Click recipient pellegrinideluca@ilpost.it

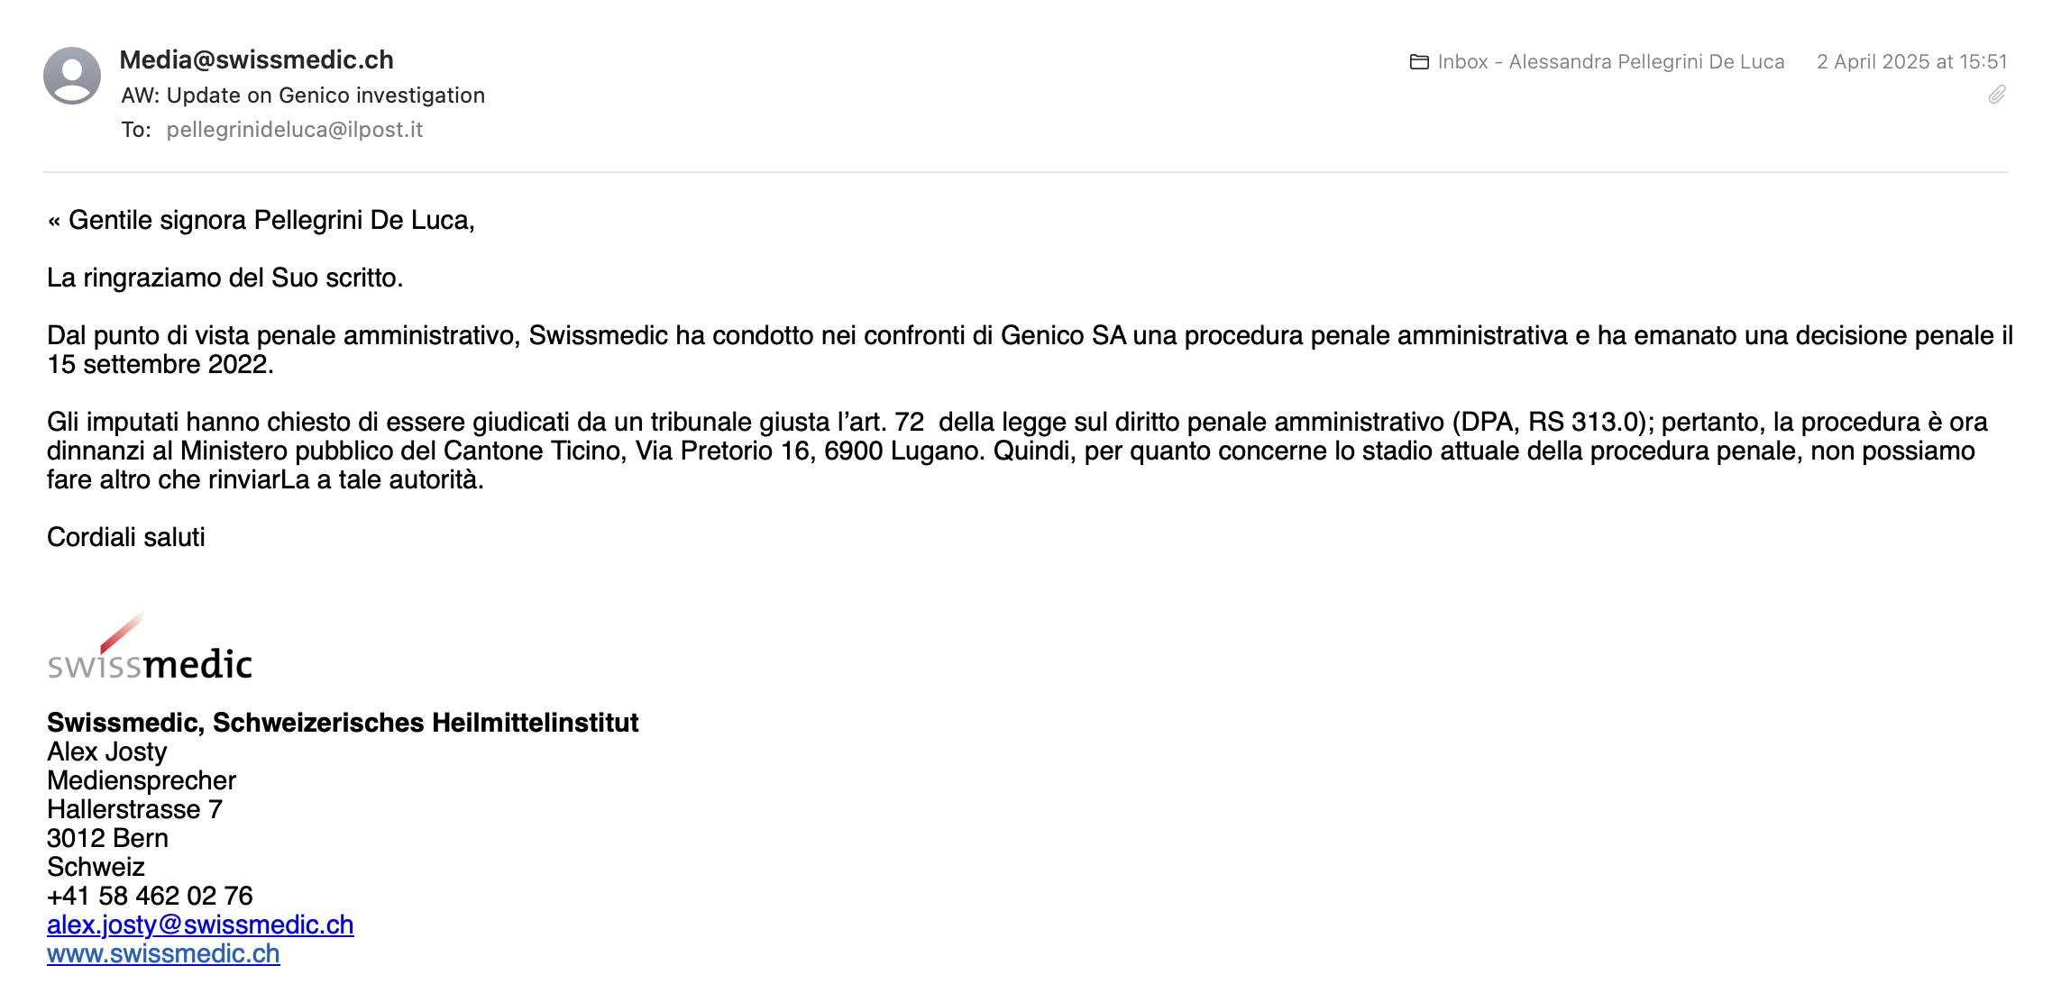(295, 130)
